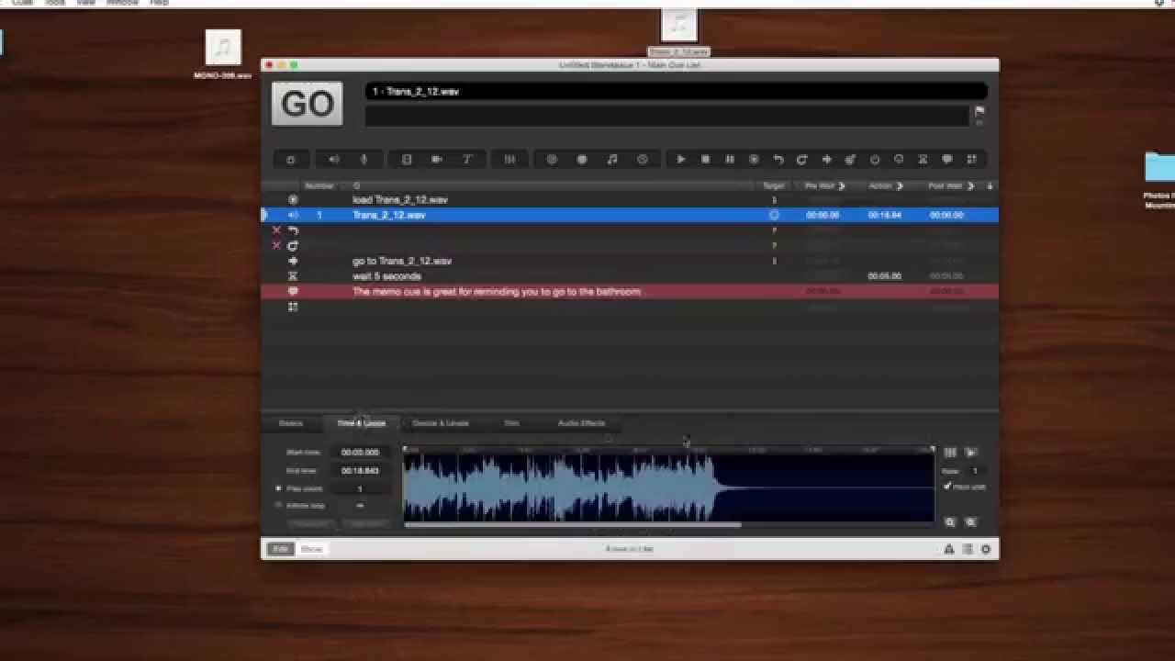Viewport: 1175px width, 661px height.
Task: Open the Device & Levels tab
Action: [x=441, y=423]
